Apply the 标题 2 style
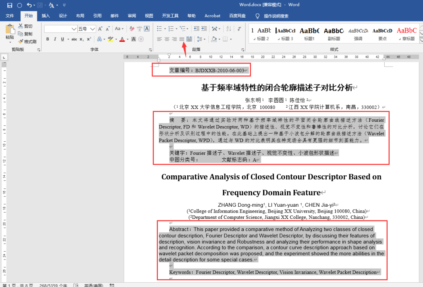This screenshot has height=287, width=423. click(x=261, y=34)
